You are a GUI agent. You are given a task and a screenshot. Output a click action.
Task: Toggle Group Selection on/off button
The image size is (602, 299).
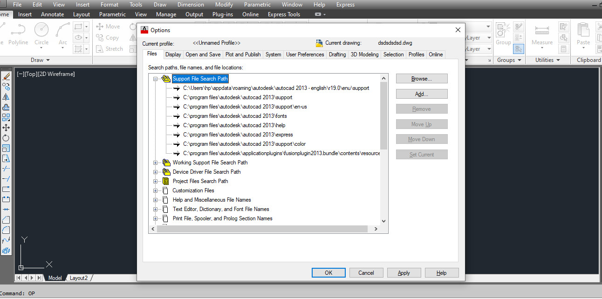point(519,48)
